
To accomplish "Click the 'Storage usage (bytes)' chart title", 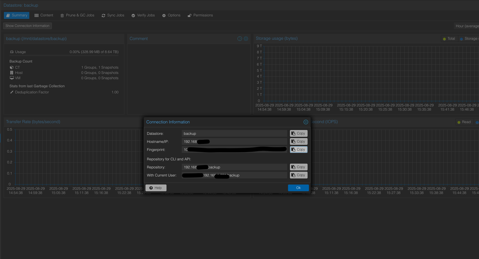I will [x=277, y=38].
